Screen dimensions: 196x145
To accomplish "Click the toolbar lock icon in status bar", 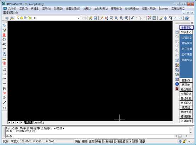I will pos(185,141).
